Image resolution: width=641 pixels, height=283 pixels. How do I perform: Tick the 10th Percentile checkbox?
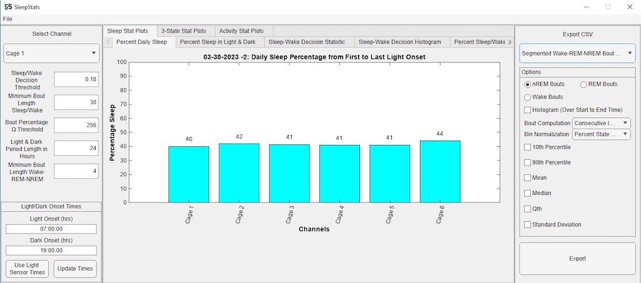coord(528,147)
